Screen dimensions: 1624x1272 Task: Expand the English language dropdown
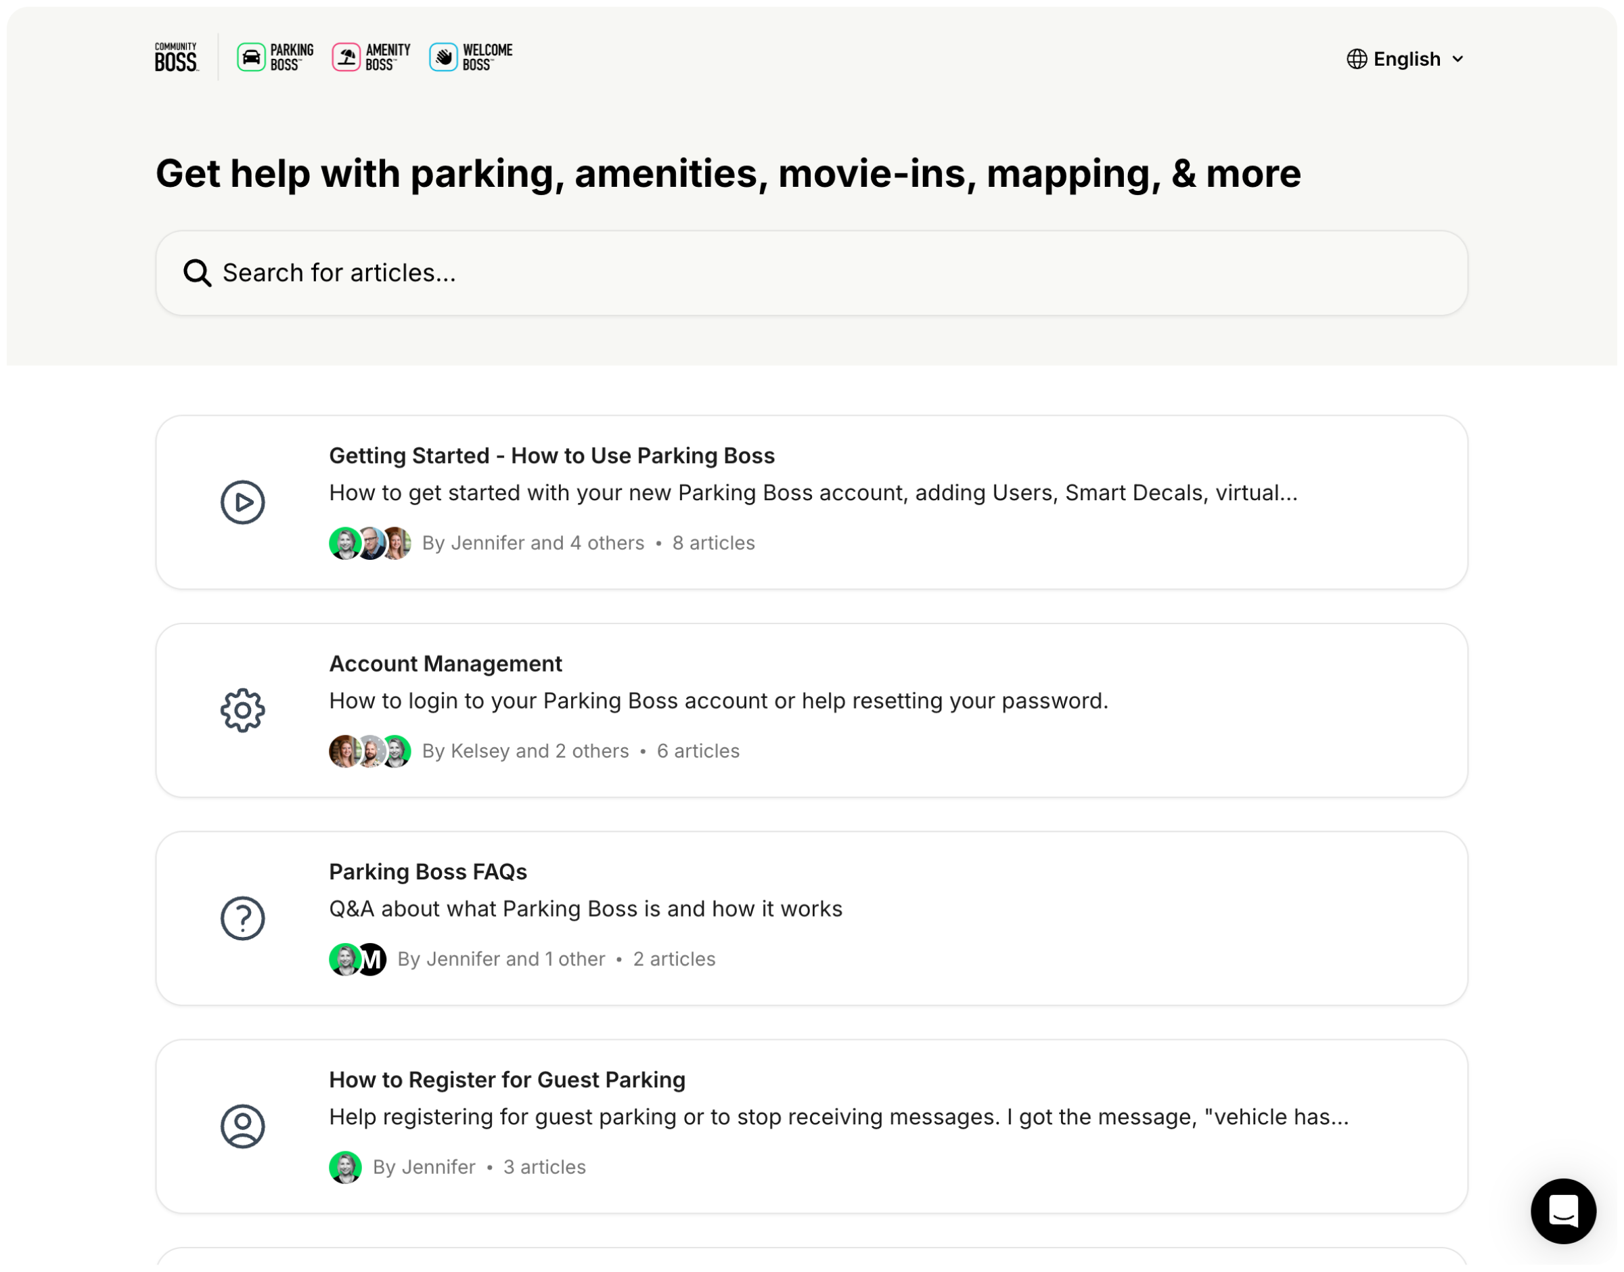click(1406, 59)
